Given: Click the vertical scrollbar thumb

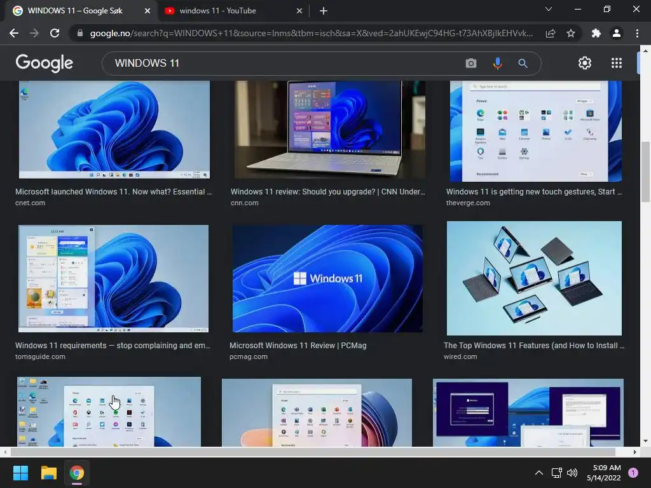Looking at the screenshot, I should (x=645, y=171).
